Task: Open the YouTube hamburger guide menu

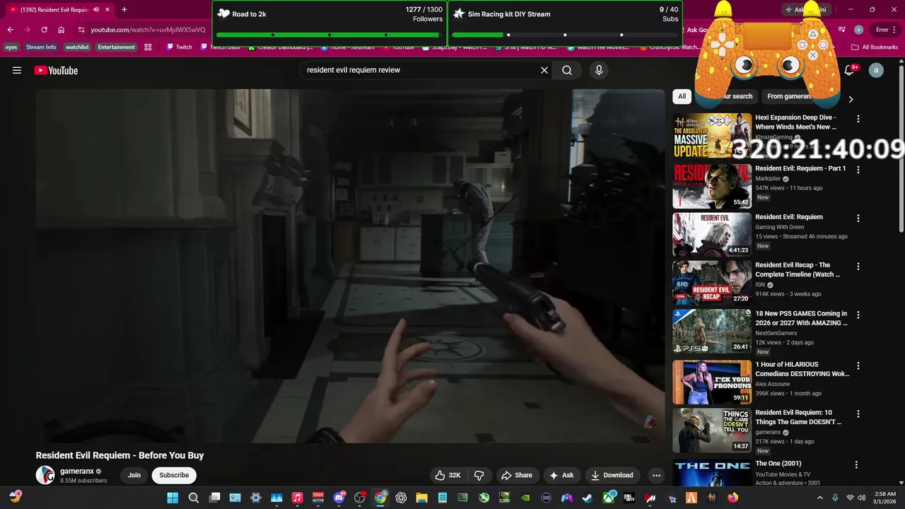Action: point(17,70)
